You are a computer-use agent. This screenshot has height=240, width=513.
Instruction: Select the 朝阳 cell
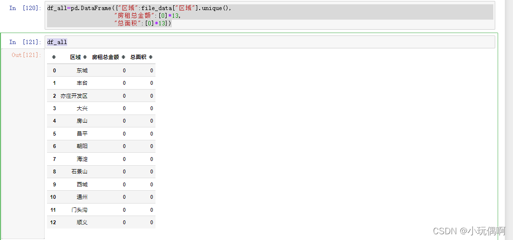(x=82, y=146)
